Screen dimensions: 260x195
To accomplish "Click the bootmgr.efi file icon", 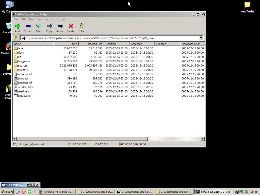I will [16, 83].
